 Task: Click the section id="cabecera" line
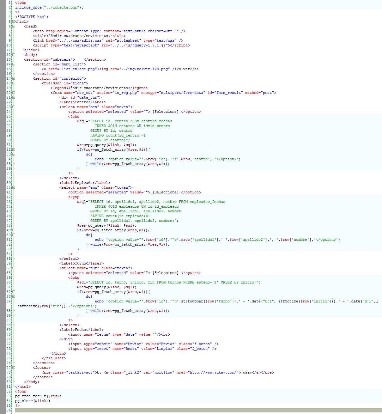coord(65,59)
